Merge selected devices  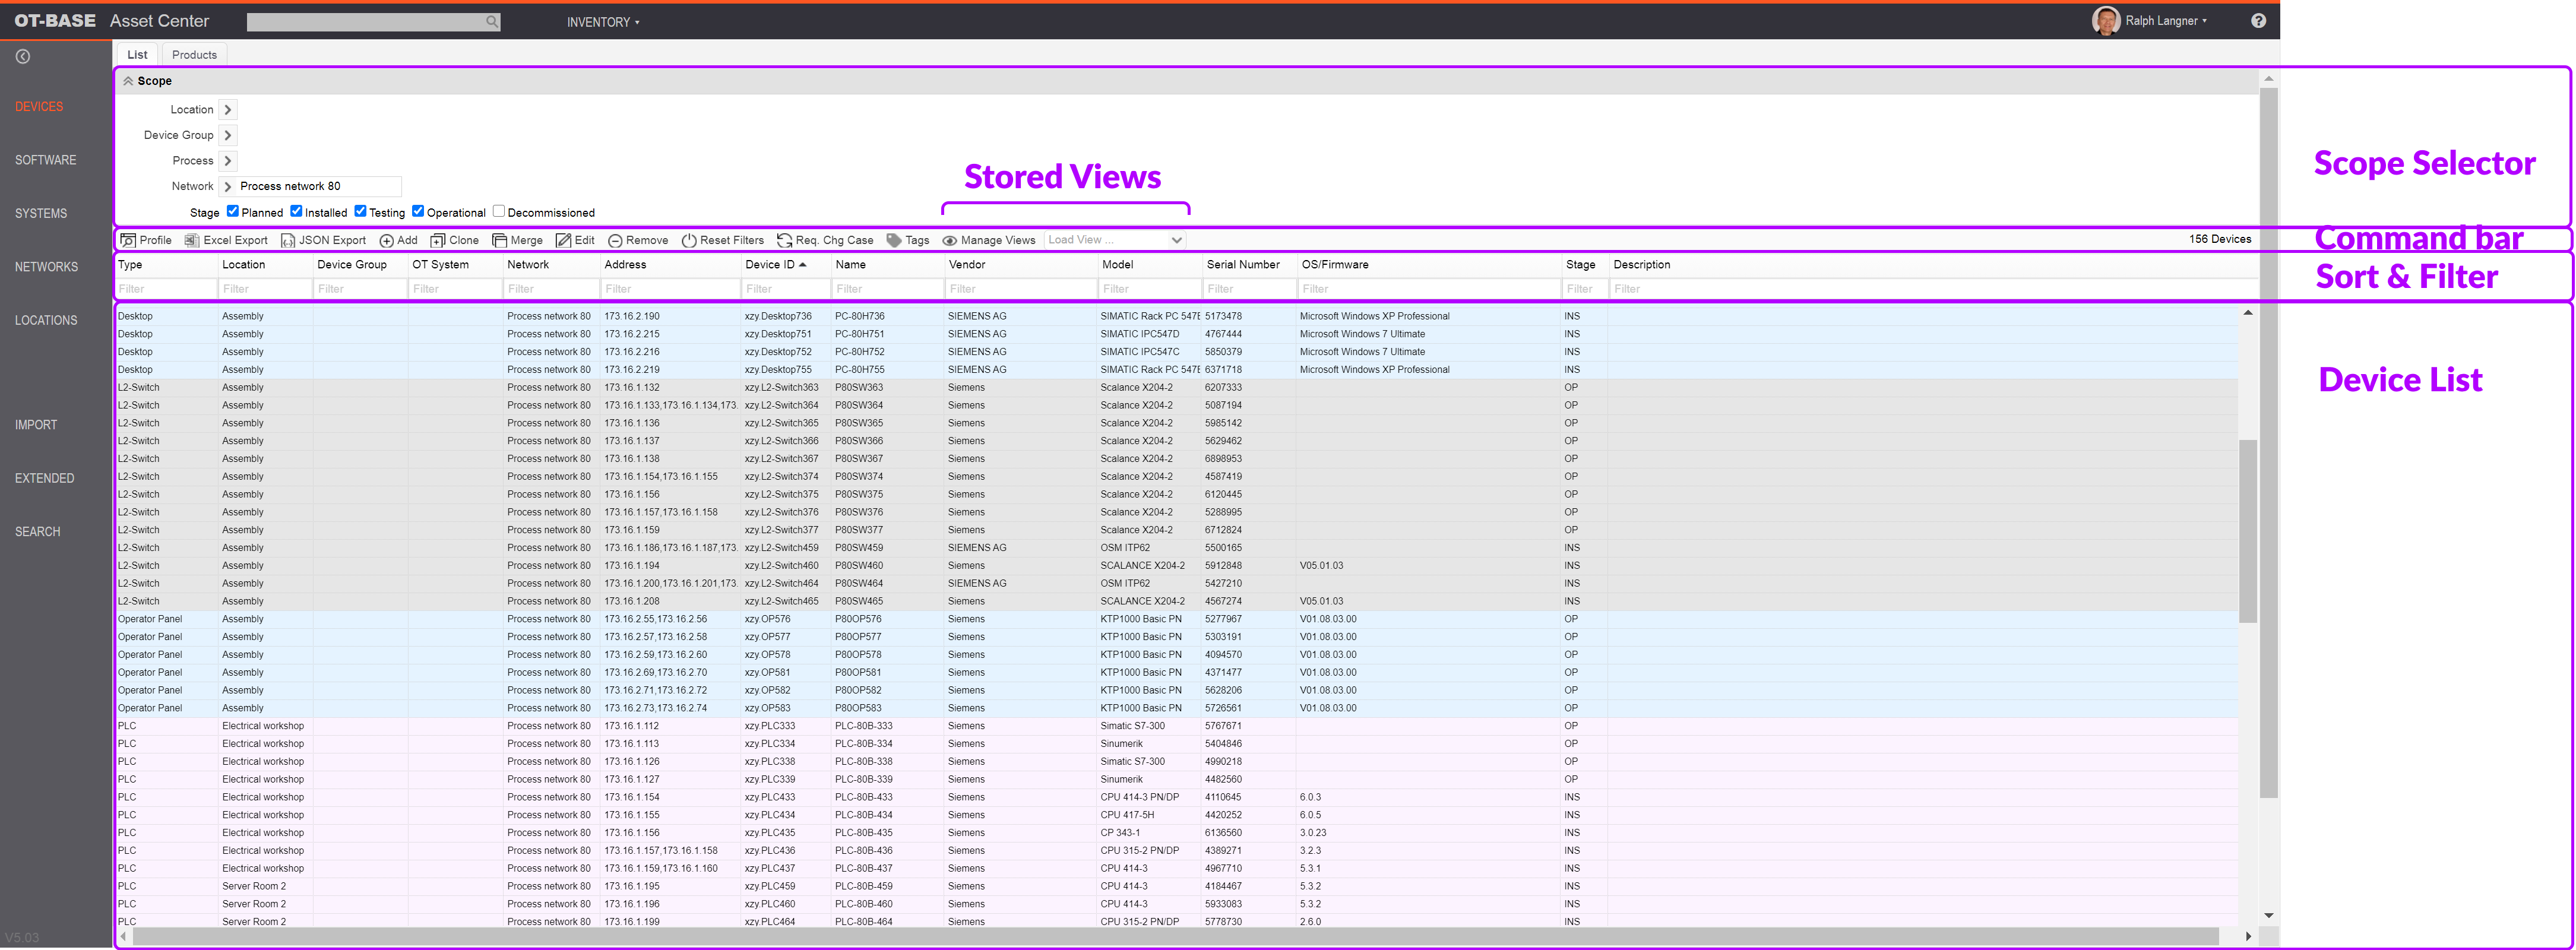pyautogui.click(x=517, y=240)
